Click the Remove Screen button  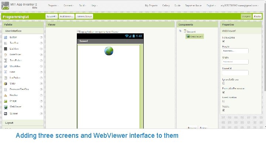click(84, 16)
